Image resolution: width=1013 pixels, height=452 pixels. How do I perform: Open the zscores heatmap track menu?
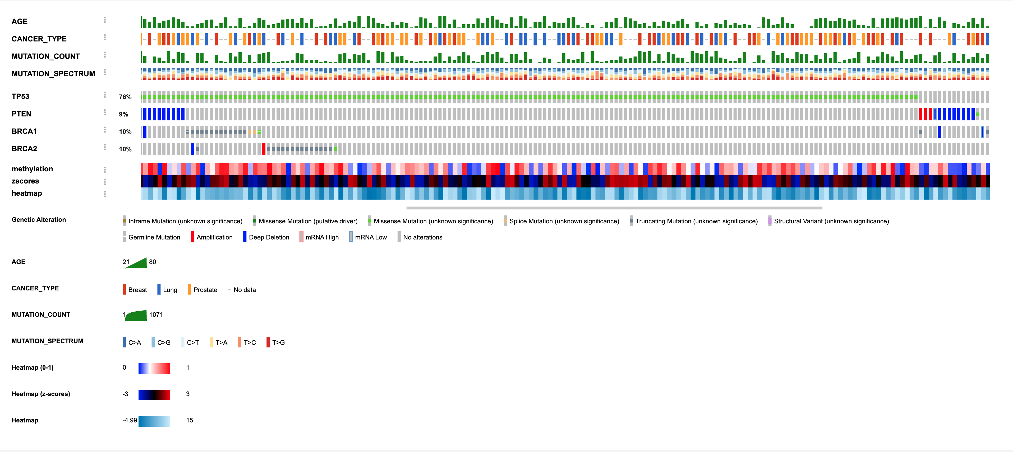105,182
